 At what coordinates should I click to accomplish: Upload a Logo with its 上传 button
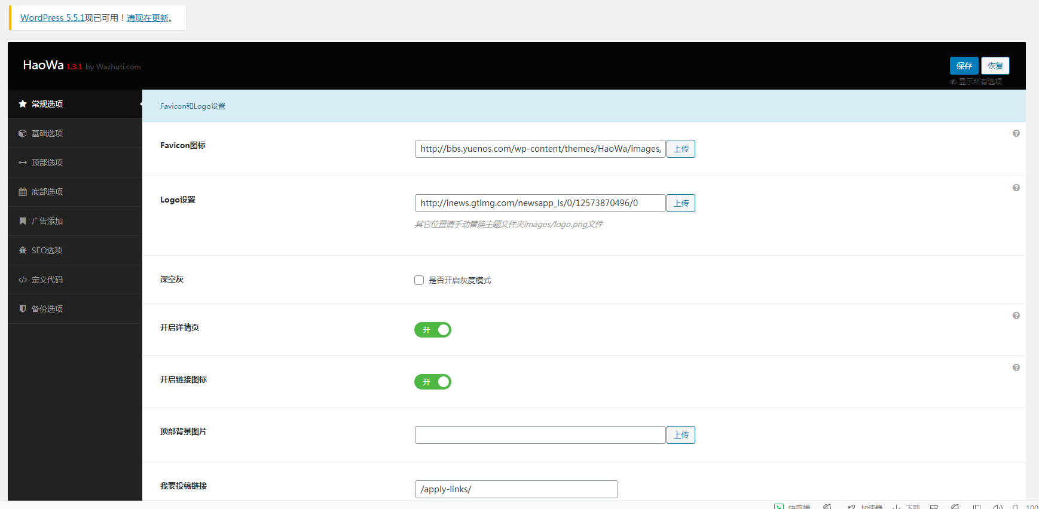point(681,203)
